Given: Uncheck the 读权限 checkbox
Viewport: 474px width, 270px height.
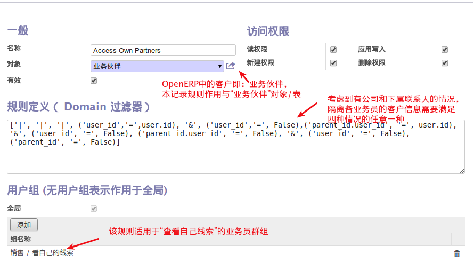Looking at the screenshot, I should [x=333, y=50].
